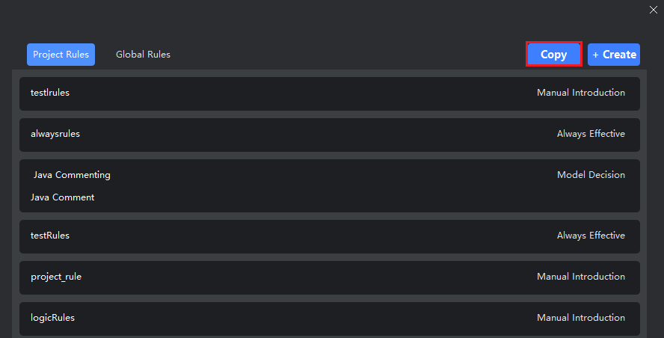Click the Manual Introduction label on project_rule
This screenshot has height=338, width=664.
point(580,277)
